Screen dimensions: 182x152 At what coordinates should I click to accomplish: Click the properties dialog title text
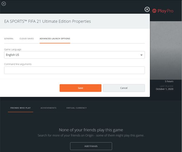(48, 21)
